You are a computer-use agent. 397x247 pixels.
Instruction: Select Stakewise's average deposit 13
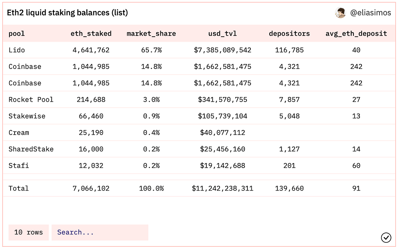tap(356, 116)
